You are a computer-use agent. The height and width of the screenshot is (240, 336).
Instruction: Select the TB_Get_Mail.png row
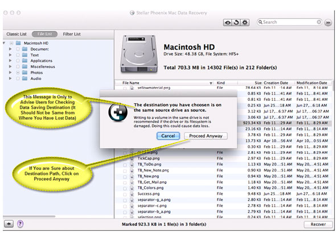[223, 182]
